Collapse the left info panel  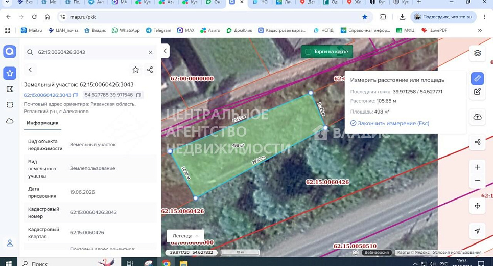[x=166, y=51]
